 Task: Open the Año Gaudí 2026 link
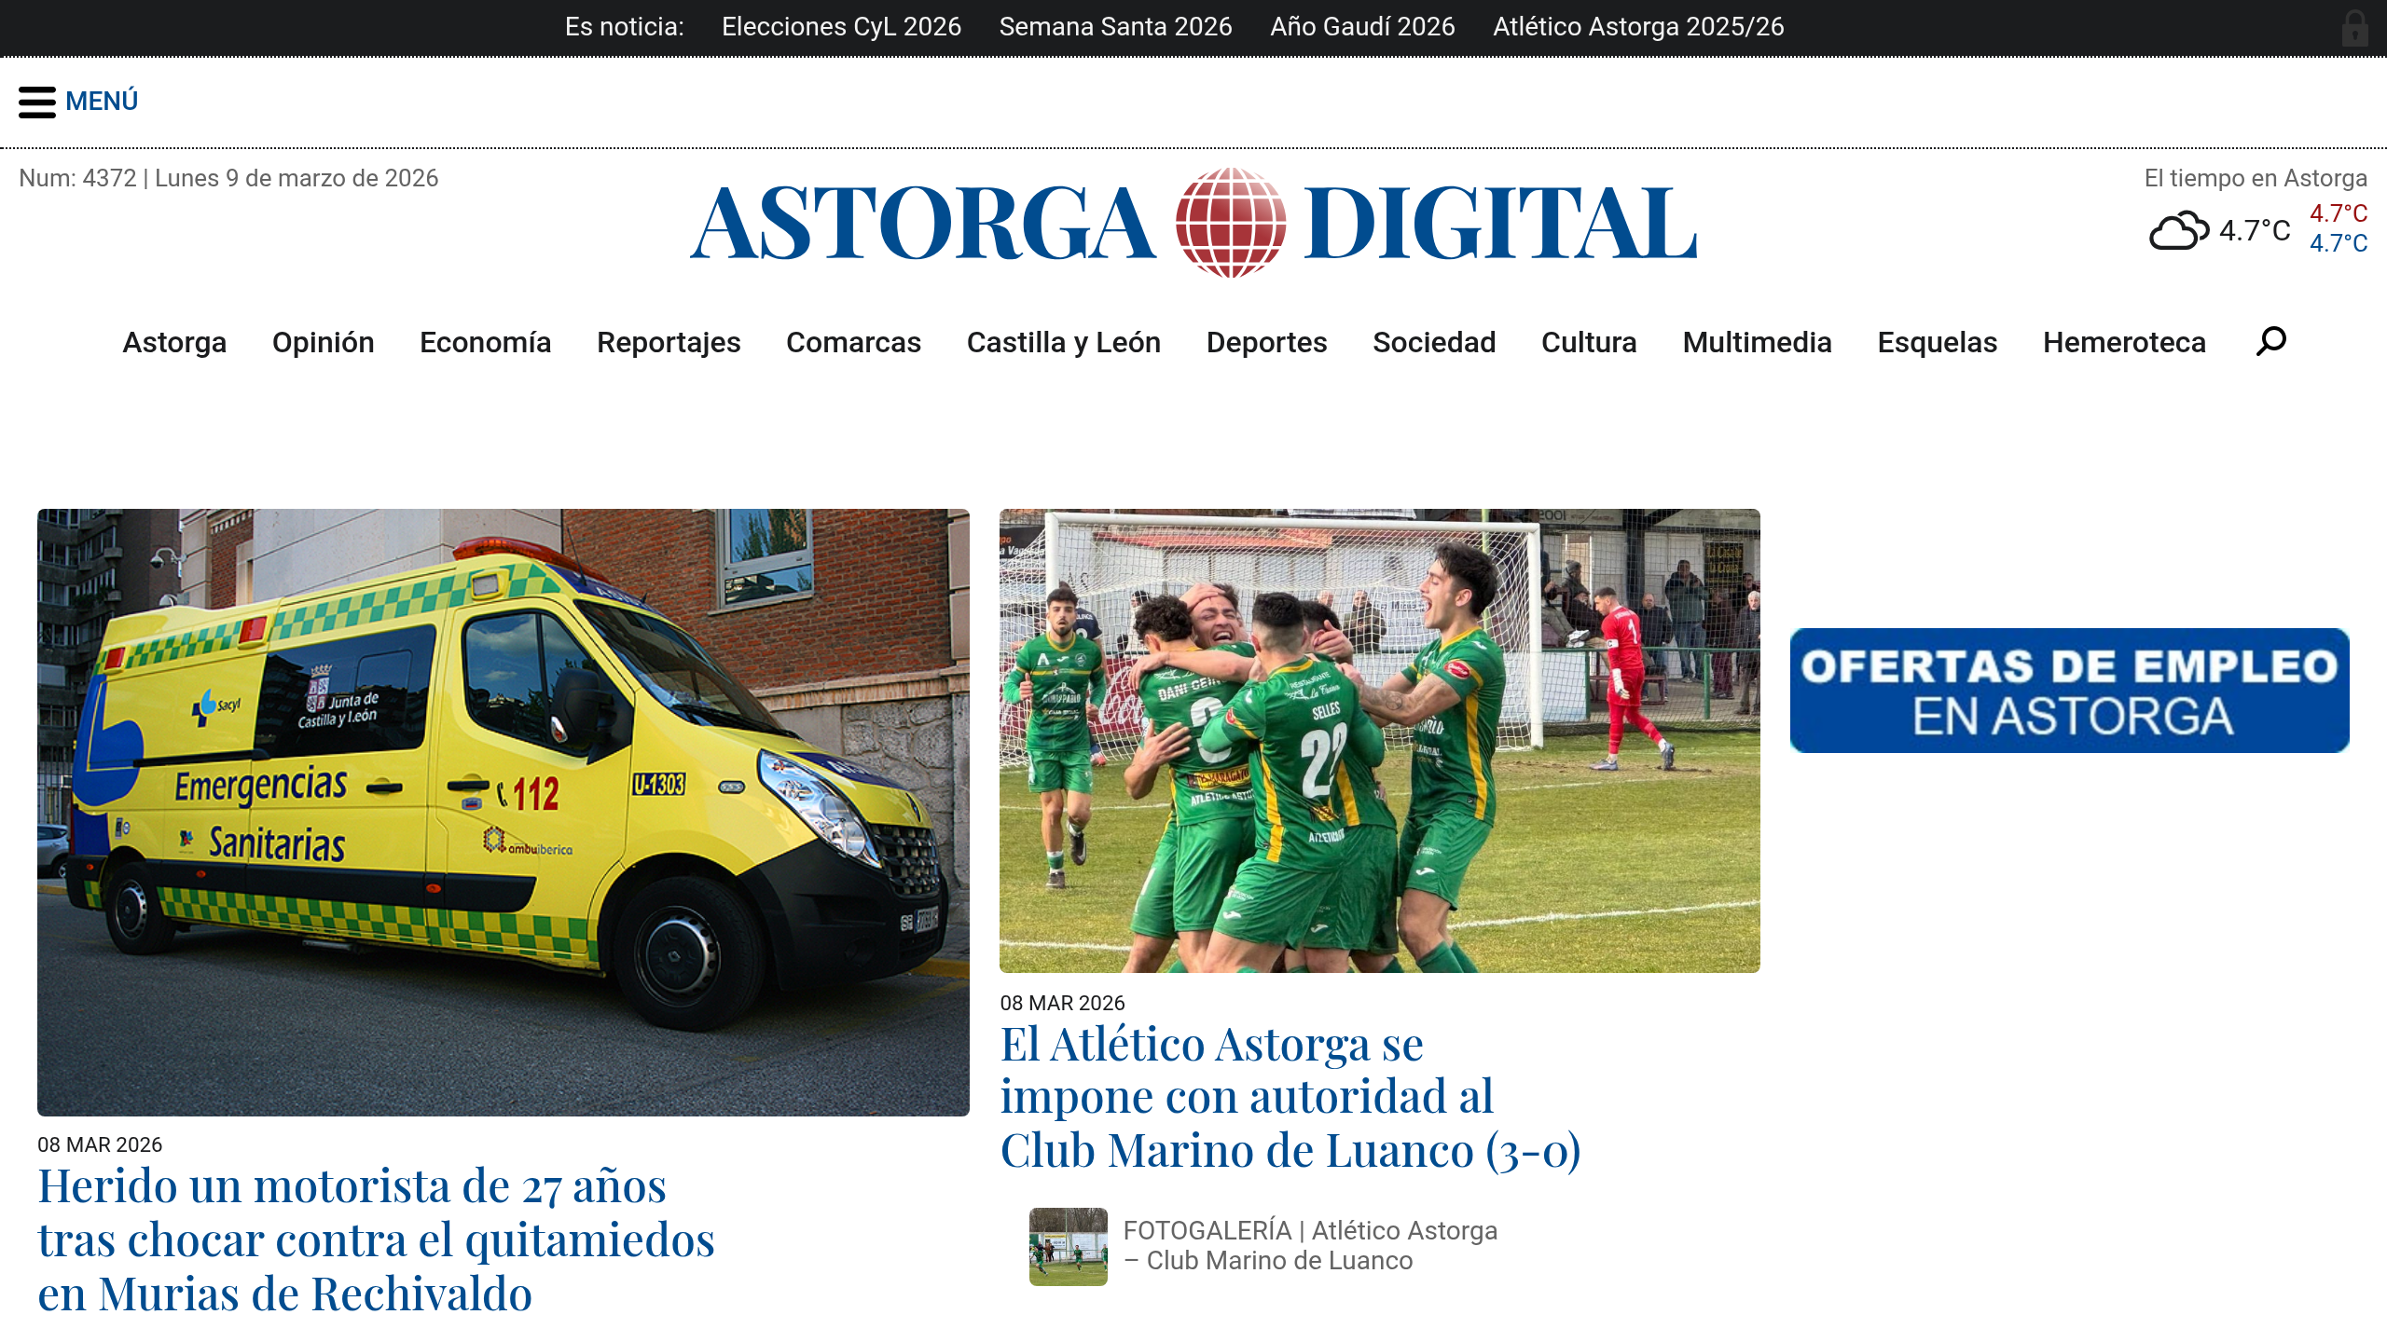click(1363, 26)
